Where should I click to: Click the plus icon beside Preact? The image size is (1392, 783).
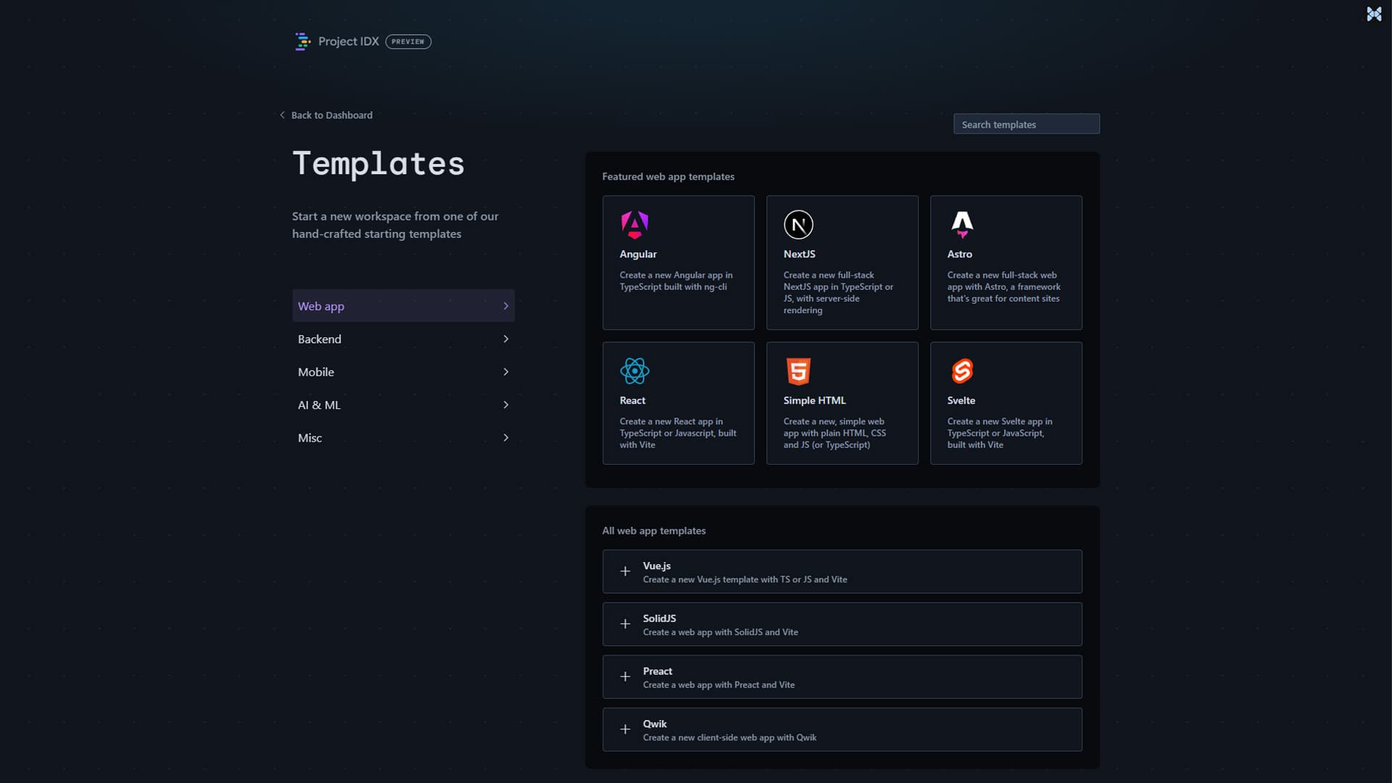(x=625, y=676)
